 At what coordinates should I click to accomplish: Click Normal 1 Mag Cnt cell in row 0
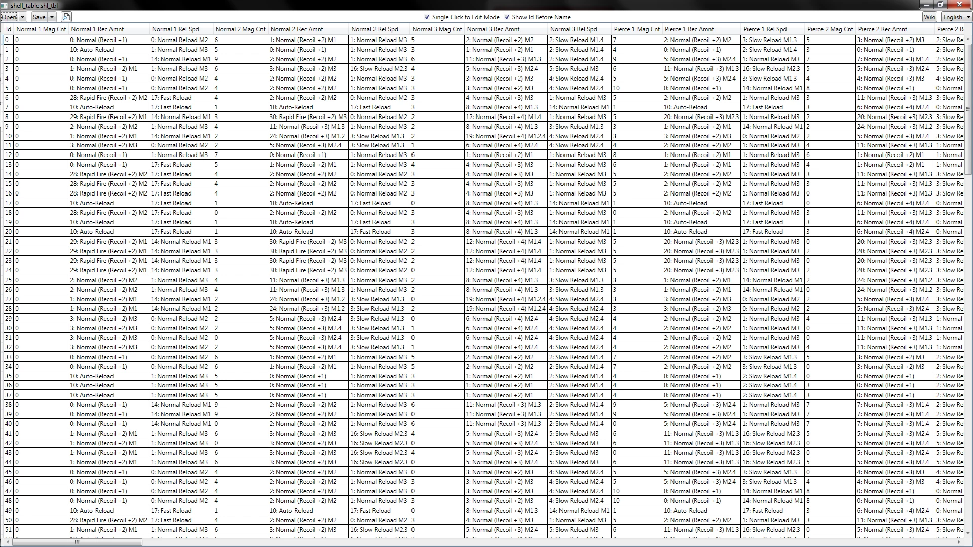click(41, 40)
